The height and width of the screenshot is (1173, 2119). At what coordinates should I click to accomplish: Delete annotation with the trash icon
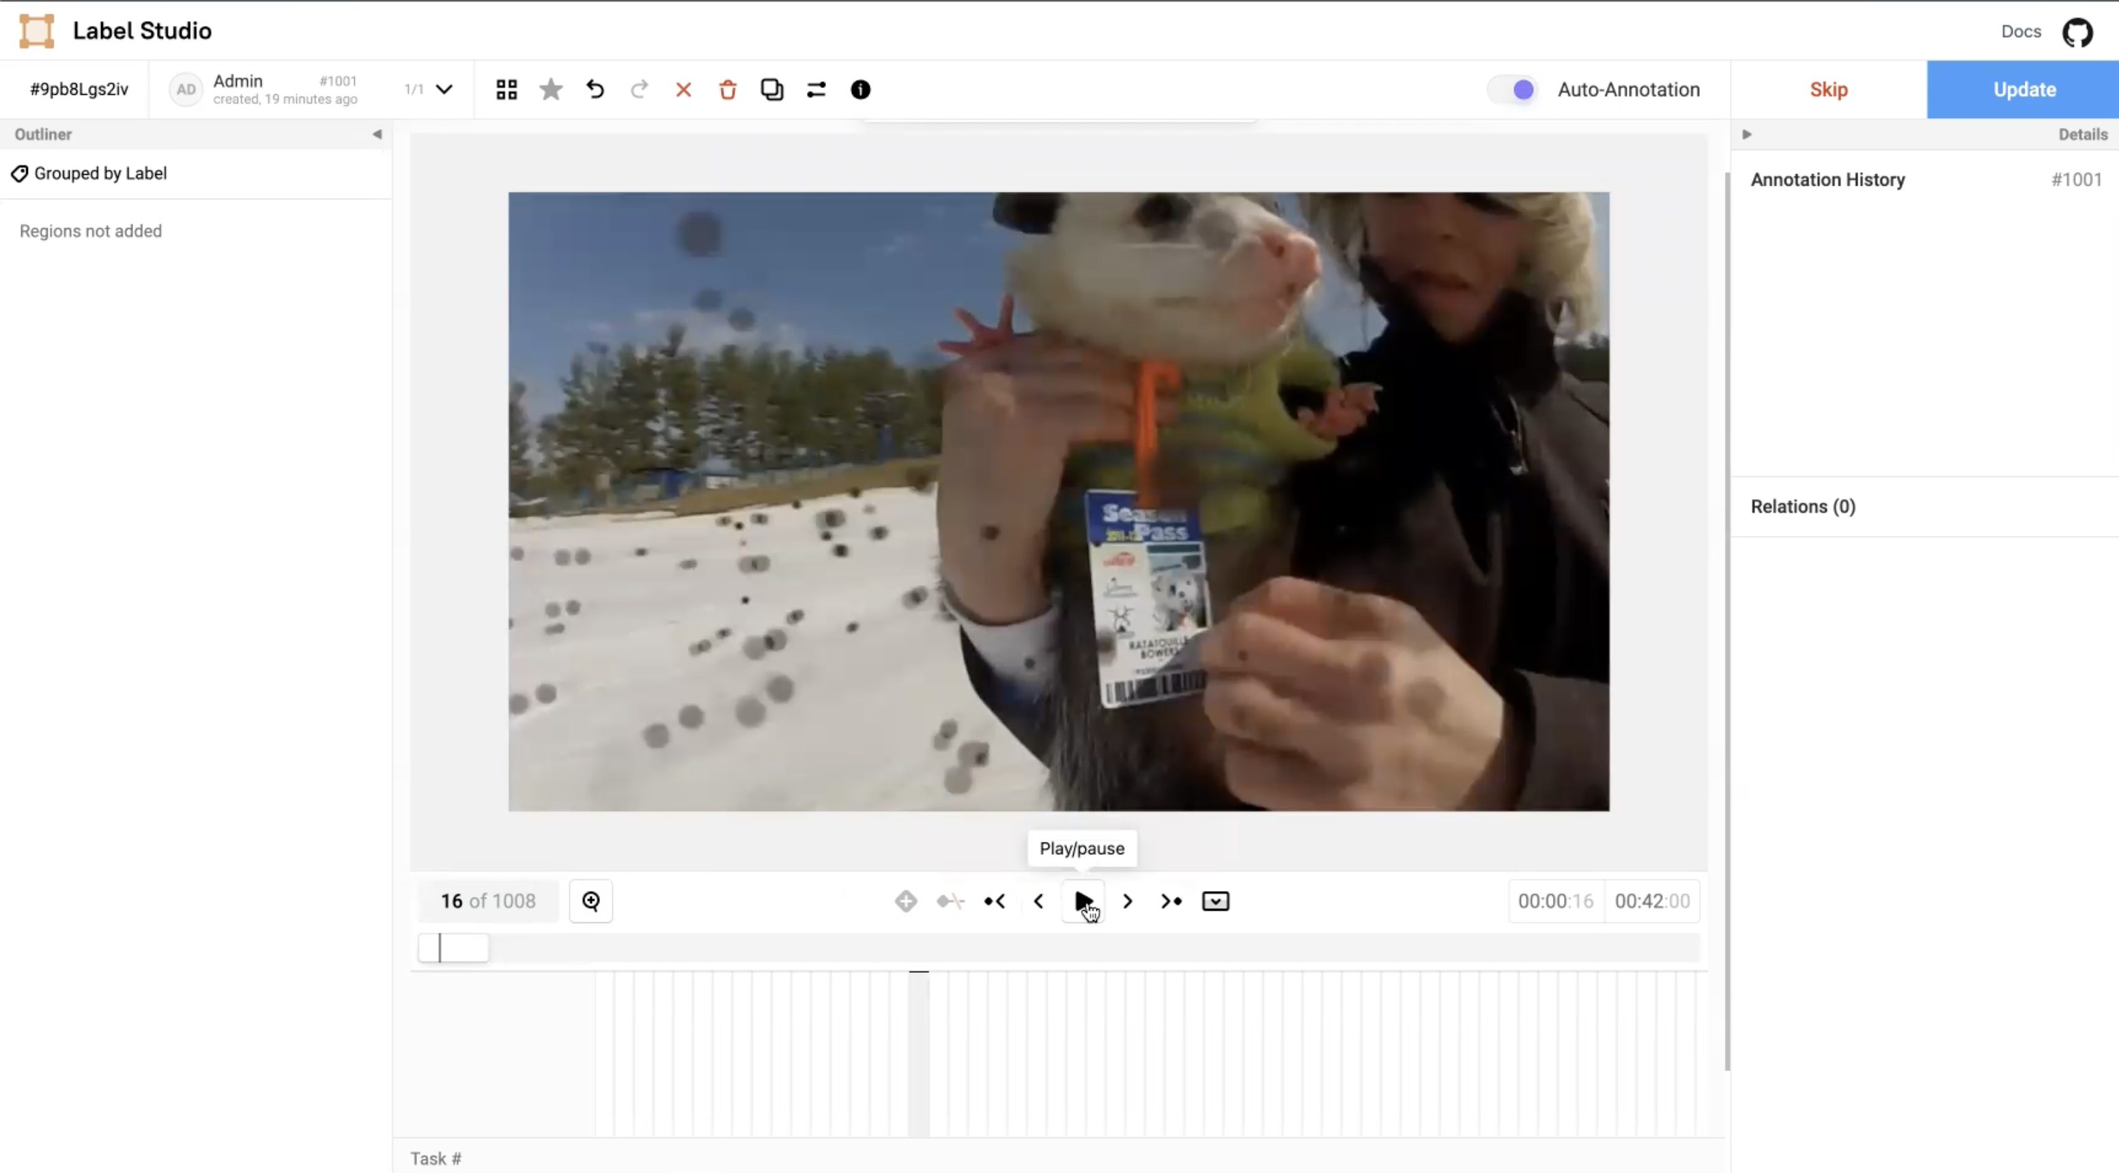pos(728,89)
